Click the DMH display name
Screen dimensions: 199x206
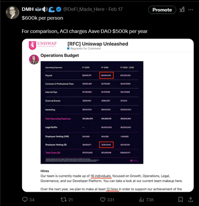pyautogui.click(x=28, y=9)
